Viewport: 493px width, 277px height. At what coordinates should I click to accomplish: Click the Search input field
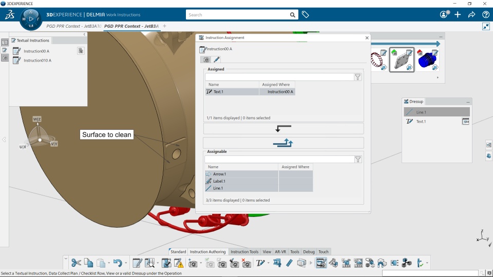pyautogui.click(x=237, y=15)
